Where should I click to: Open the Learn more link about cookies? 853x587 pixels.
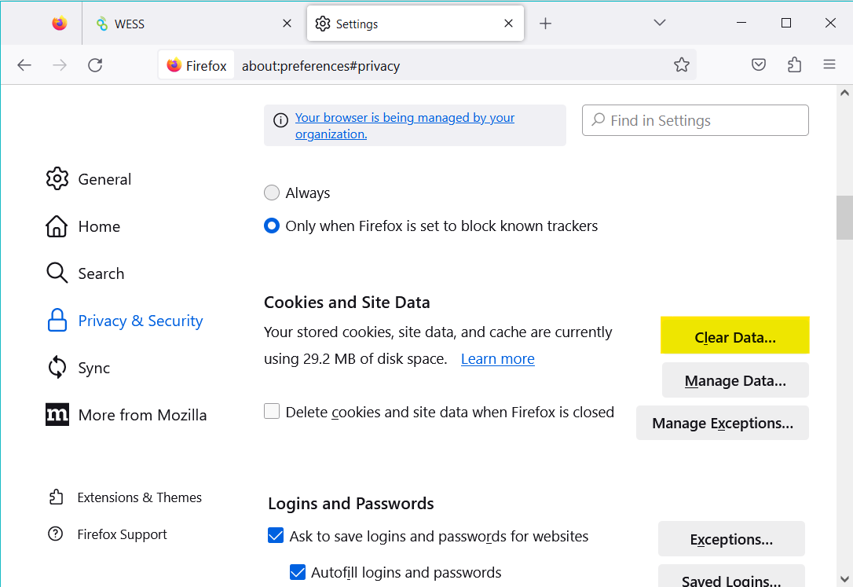point(498,358)
